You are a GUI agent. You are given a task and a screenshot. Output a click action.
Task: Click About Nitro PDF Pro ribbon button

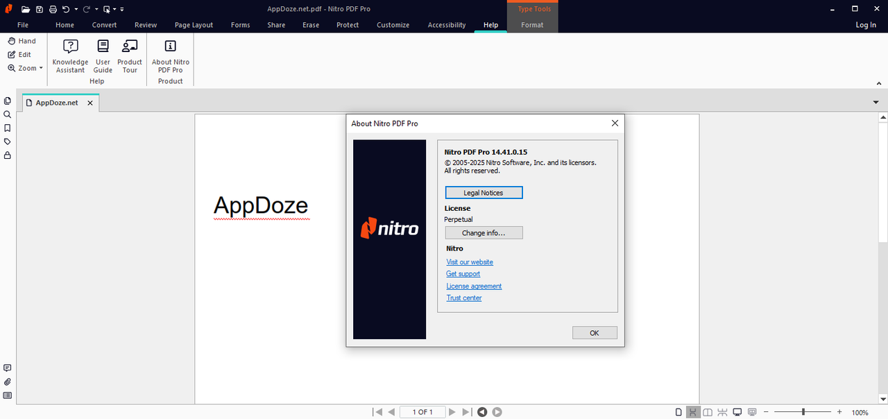pos(171,55)
